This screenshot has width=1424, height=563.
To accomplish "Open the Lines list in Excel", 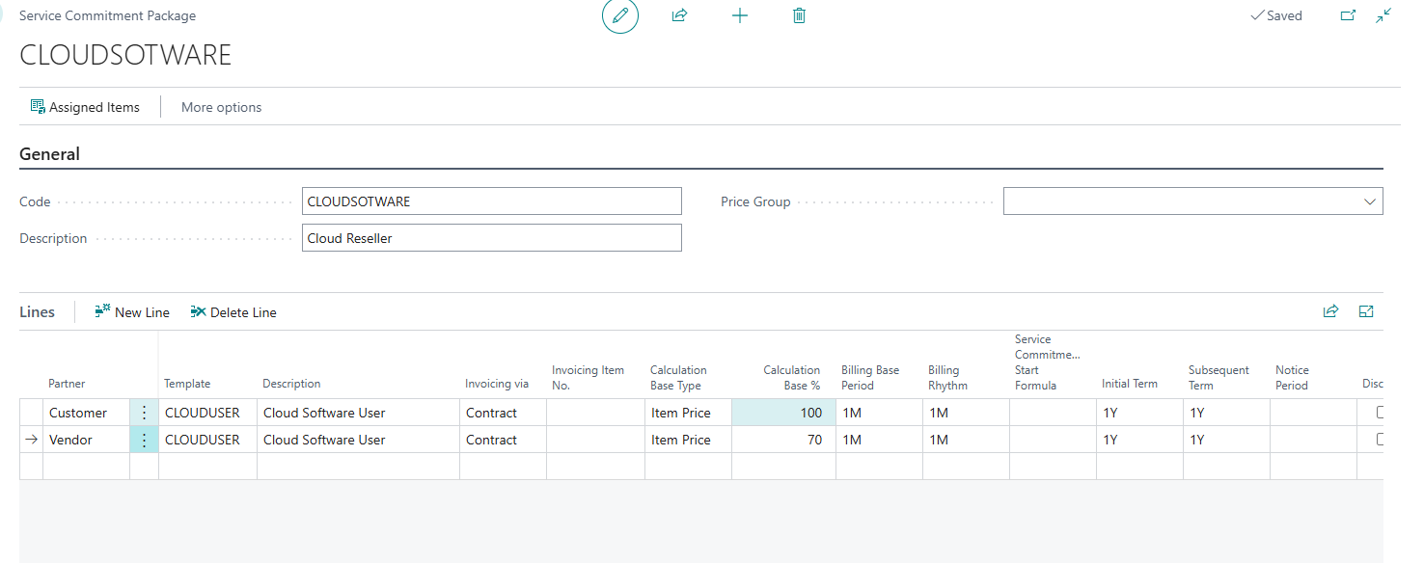I will (1366, 311).
